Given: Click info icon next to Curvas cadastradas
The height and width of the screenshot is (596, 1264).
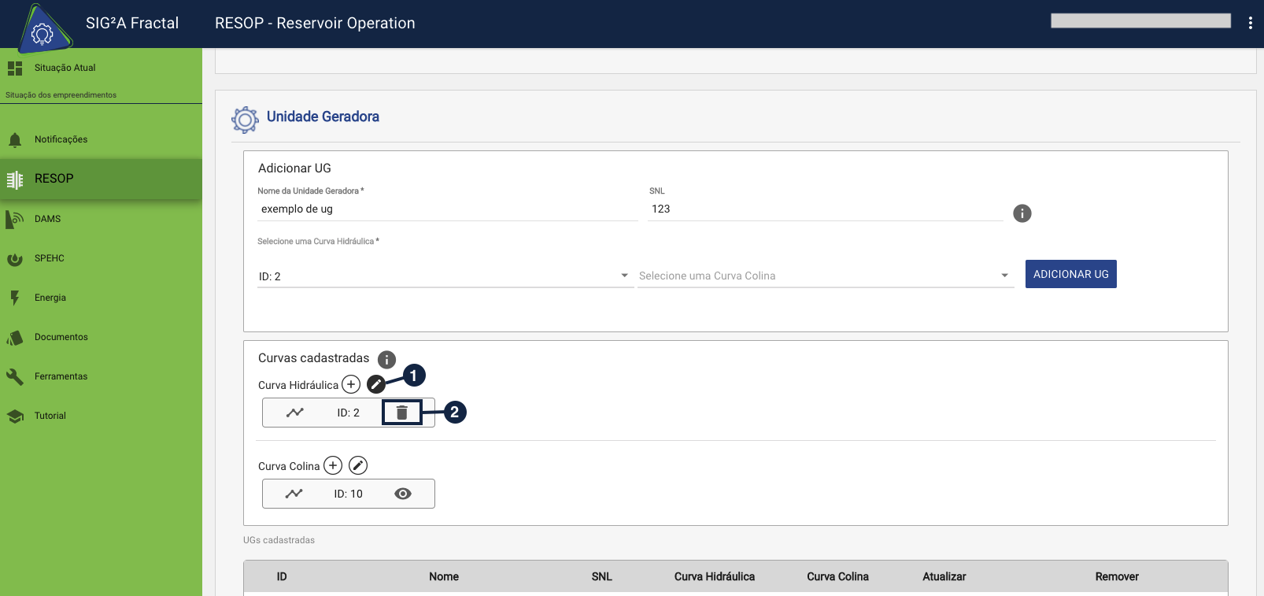Looking at the screenshot, I should tap(386, 360).
